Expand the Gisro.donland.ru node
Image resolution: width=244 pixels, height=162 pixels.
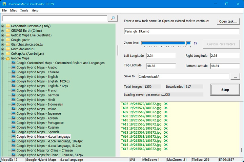coord(2,49)
